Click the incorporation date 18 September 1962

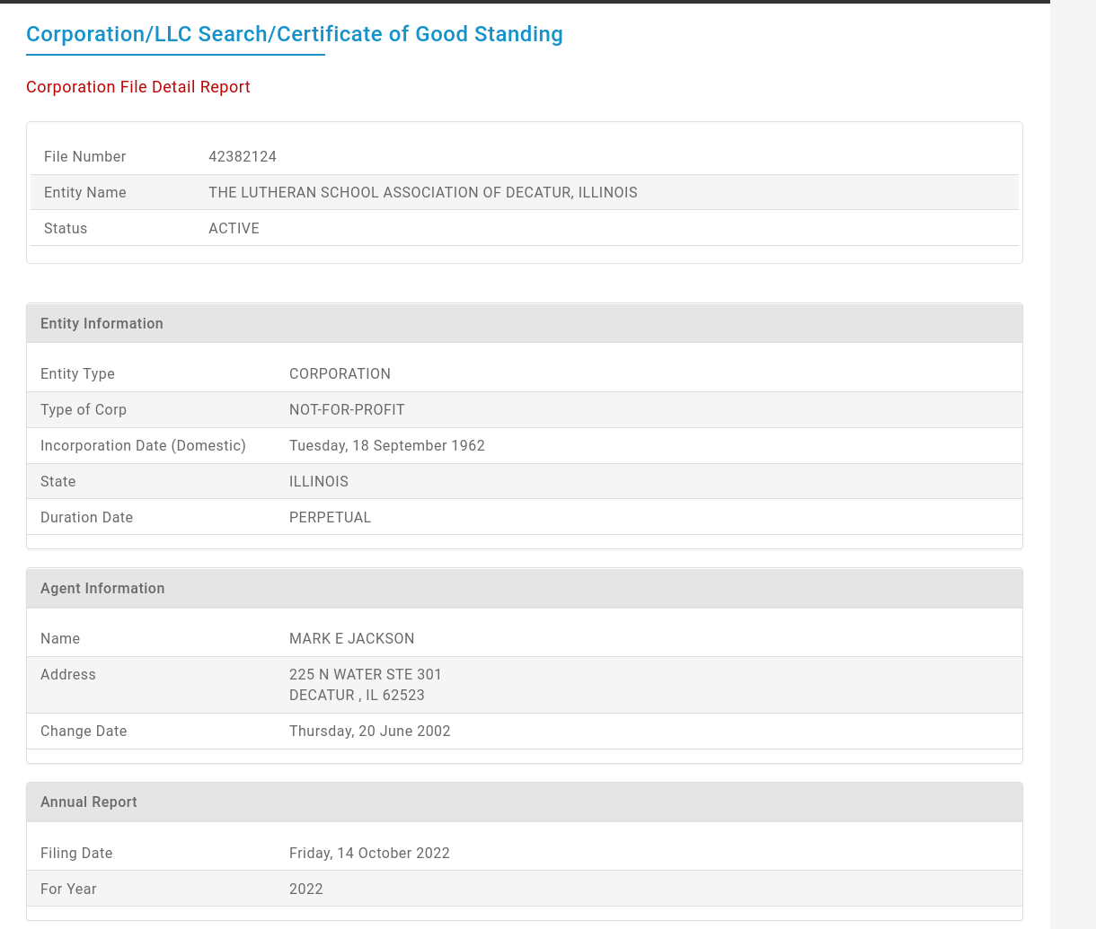pos(386,445)
